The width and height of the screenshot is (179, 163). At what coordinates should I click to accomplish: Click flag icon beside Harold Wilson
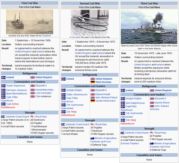pyautogui.click(x=152, y=103)
